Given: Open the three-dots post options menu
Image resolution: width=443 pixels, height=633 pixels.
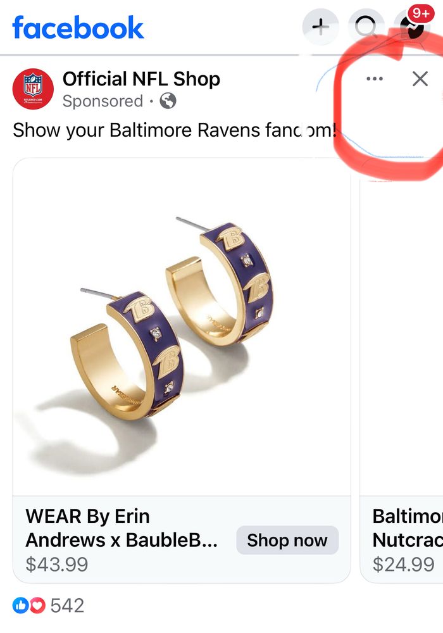Looking at the screenshot, I should [375, 78].
